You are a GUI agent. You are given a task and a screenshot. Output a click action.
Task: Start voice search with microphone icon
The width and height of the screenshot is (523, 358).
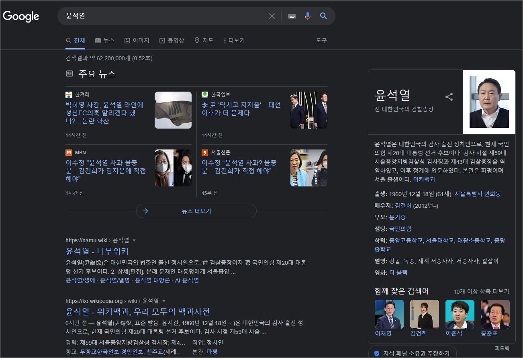(x=308, y=16)
